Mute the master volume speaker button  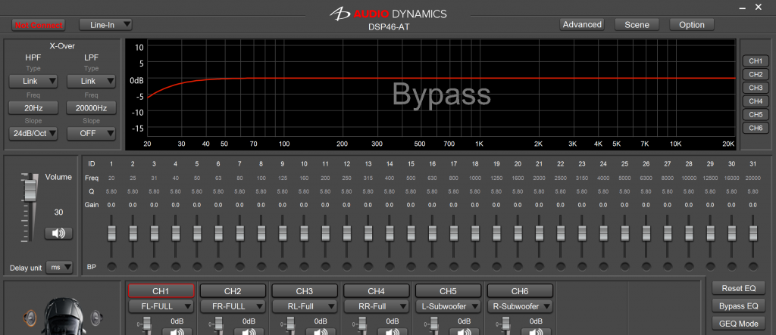click(58, 234)
